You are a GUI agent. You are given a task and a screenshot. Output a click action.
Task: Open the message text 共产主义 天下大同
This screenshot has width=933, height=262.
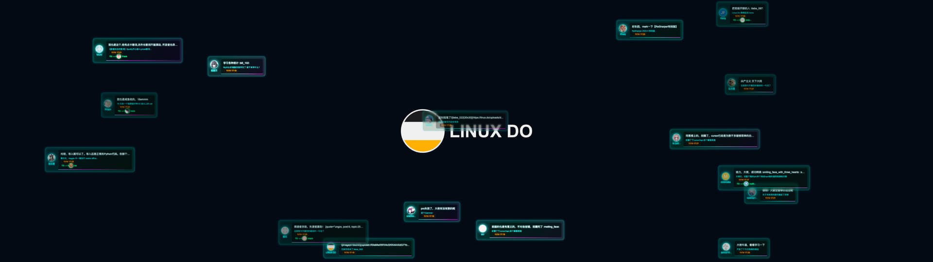pyautogui.click(x=751, y=81)
